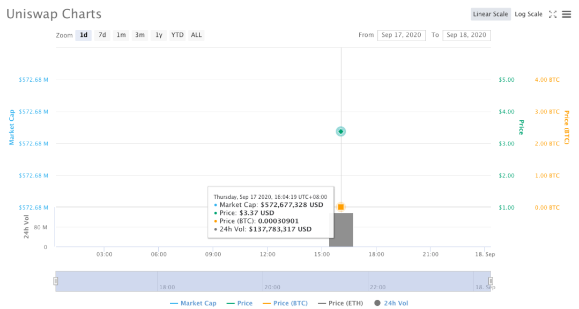The height and width of the screenshot is (309, 579).
Task: Open the To date field
Action: click(x=466, y=35)
